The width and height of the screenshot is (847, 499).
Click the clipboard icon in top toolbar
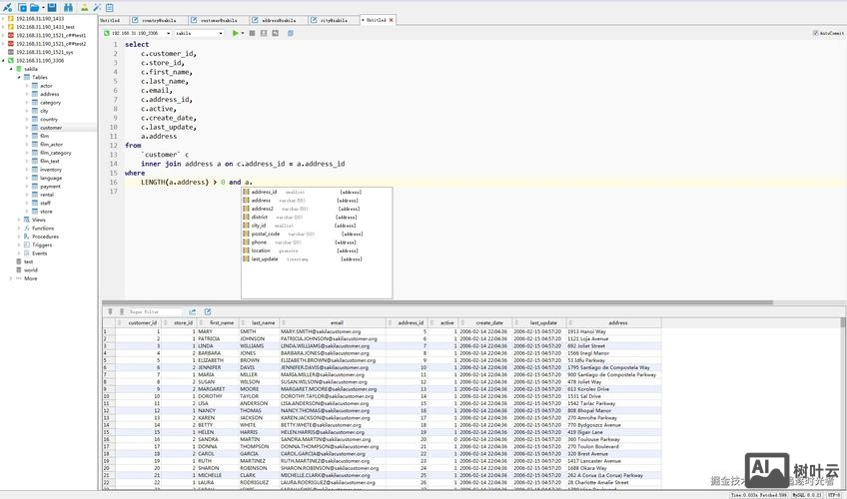(x=109, y=7)
